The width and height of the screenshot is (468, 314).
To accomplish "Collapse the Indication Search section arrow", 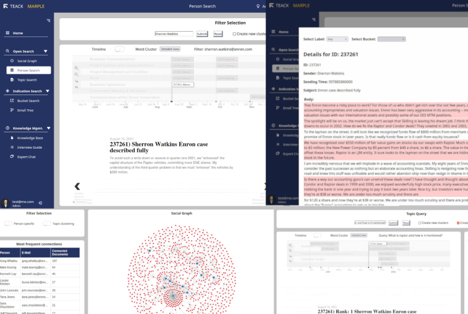I will 48,91.
